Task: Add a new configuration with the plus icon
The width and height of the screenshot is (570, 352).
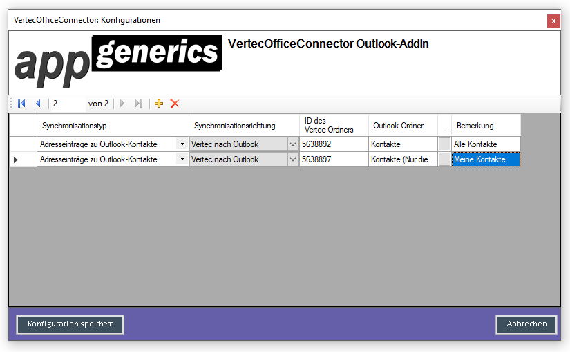Action: click(159, 104)
